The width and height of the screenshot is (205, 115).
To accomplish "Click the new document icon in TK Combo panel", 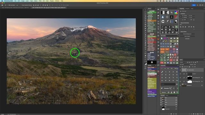I will click(x=161, y=38).
